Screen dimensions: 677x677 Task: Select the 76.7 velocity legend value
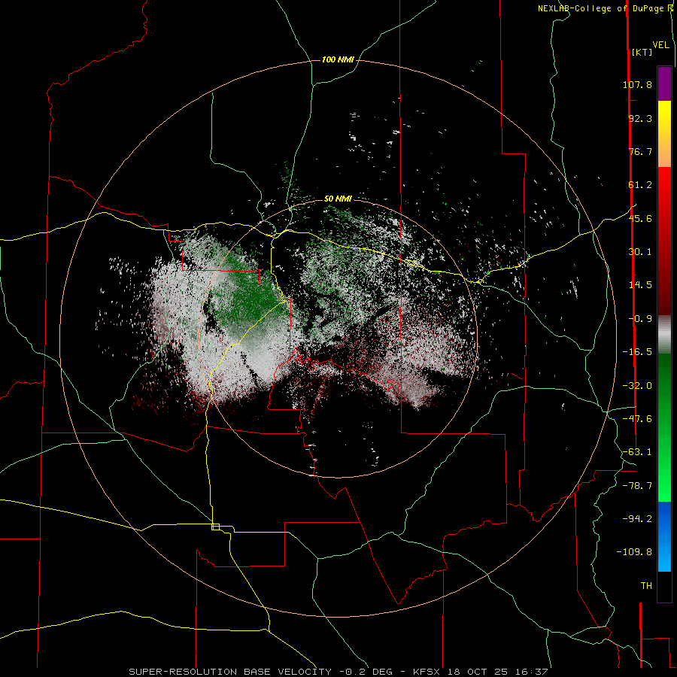(640, 151)
